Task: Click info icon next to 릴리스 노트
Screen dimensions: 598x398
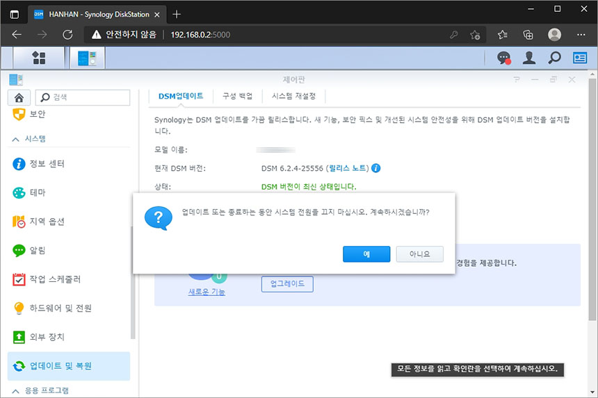Action: click(376, 168)
